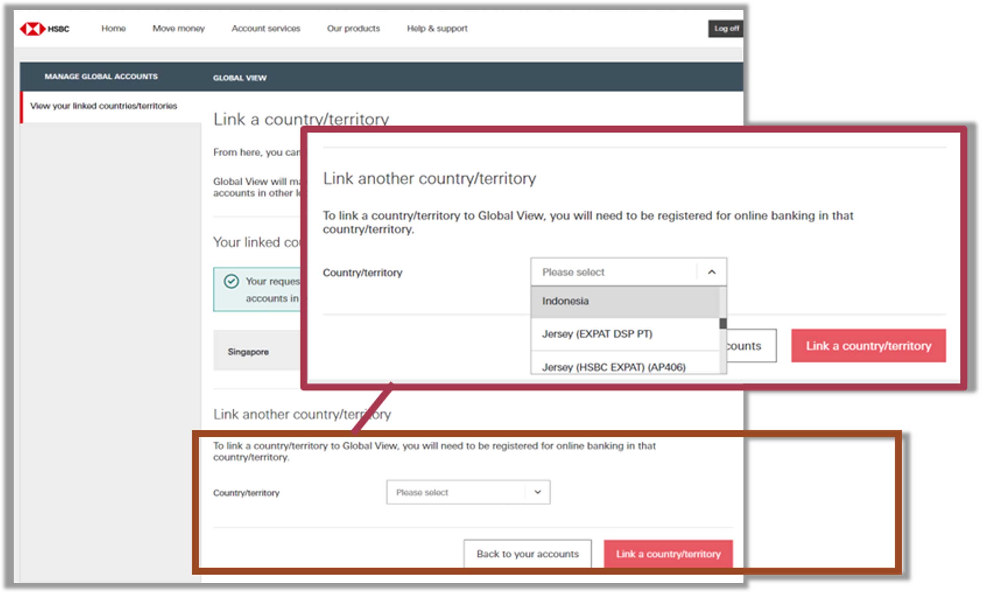
Task: Open the Our products menu
Action: (x=353, y=28)
